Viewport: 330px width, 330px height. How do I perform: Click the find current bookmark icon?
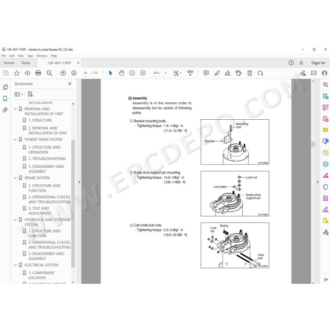point(30,94)
